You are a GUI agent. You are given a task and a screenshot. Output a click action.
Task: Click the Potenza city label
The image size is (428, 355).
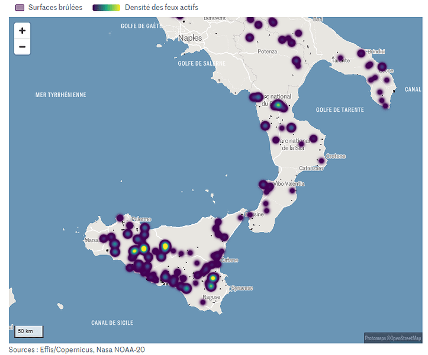click(x=267, y=51)
